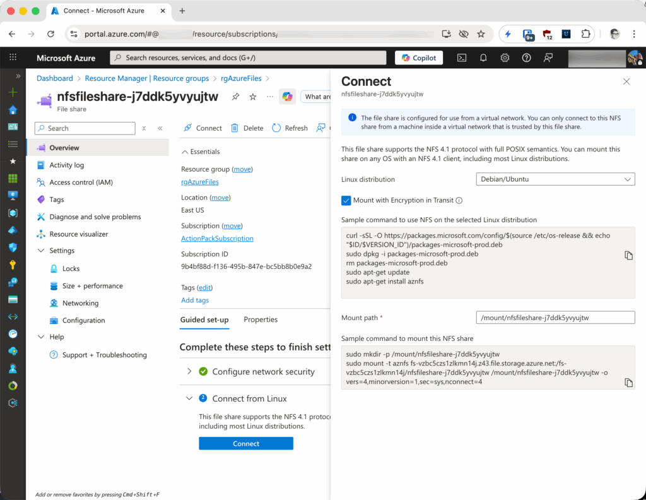Close the Connect panel
The height and width of the screenshot is (500, 646).
626,81
